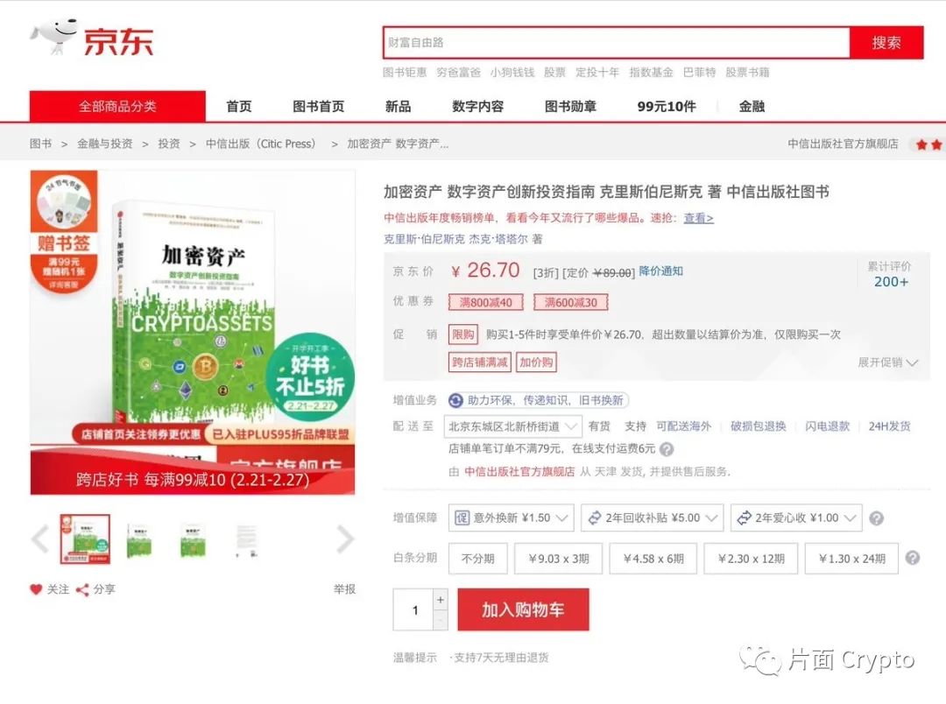Click the red heart 关注 icon
Viewport: 946px width, 704px height.
click(36, 589)
